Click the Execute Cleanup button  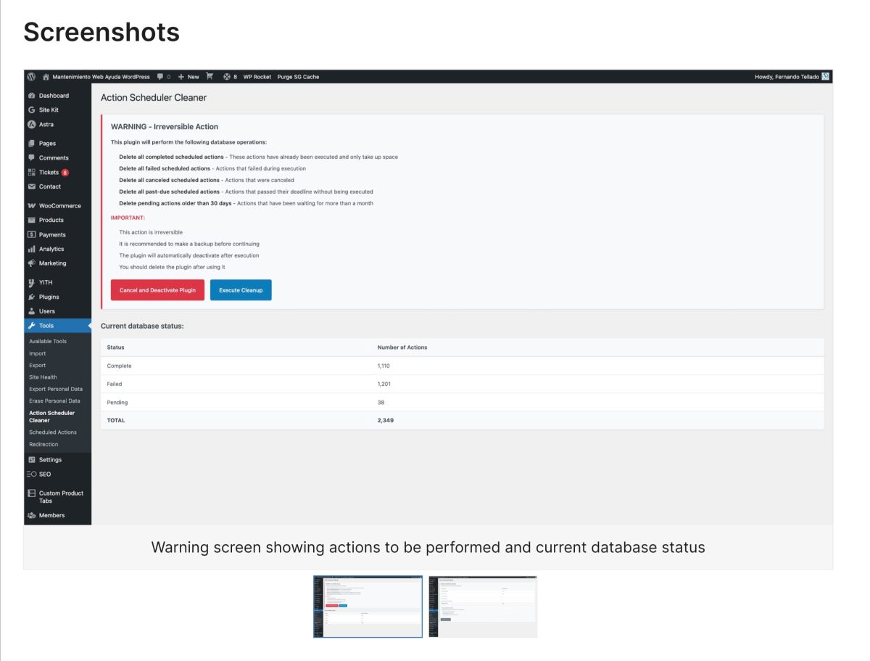(240, 290)
